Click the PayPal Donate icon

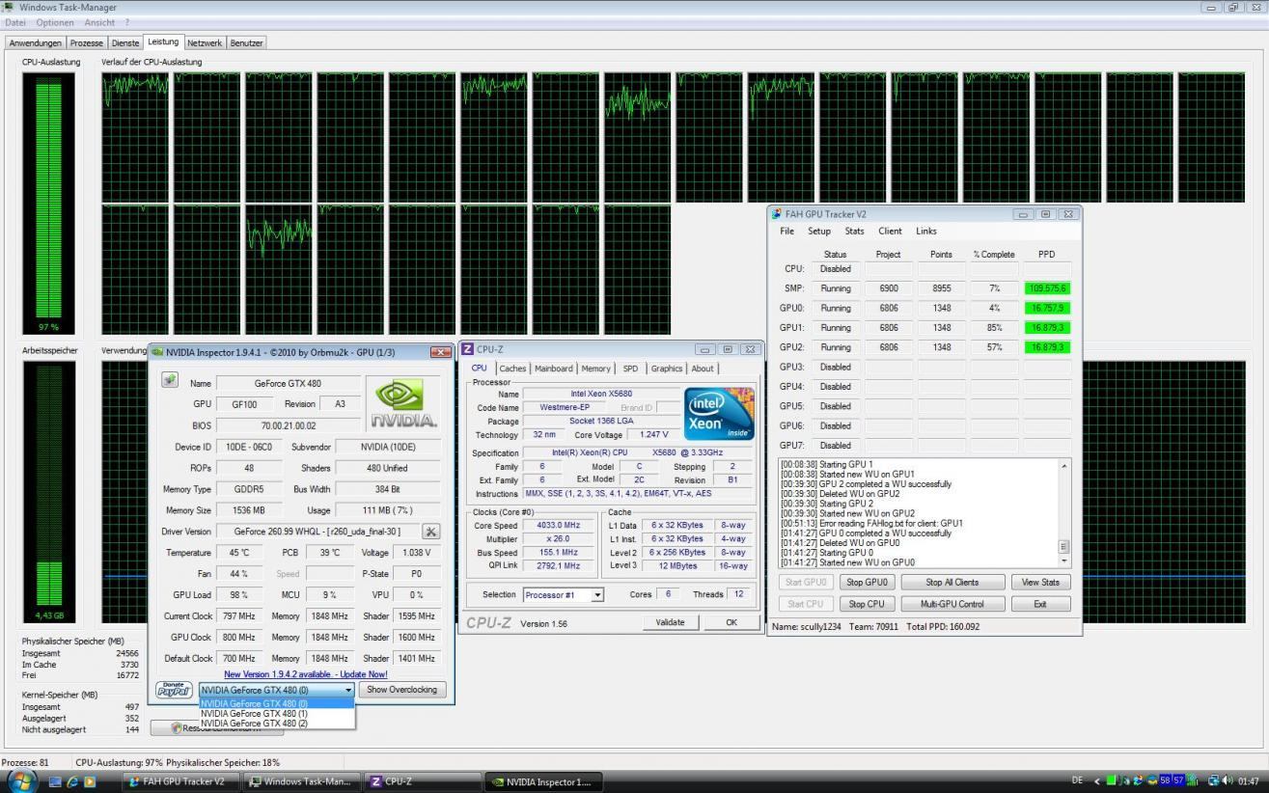[174, 690]
